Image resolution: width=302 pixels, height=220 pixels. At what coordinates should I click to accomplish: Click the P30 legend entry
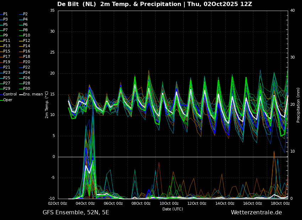[x=27, y=89]
